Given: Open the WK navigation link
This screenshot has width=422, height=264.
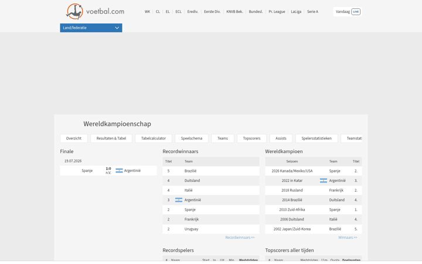Looking at the screenshot, I should [x=147, y=12].
